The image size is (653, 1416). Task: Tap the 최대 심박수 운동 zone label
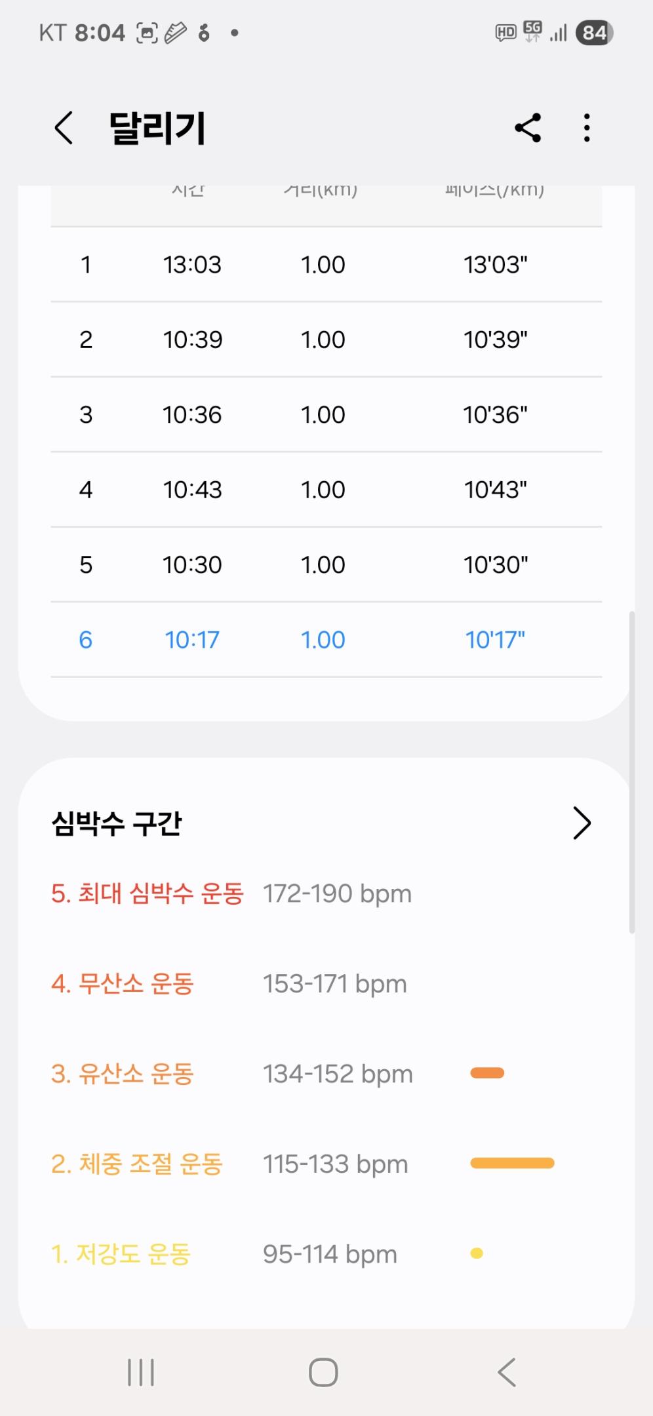(x=148, y=894)
